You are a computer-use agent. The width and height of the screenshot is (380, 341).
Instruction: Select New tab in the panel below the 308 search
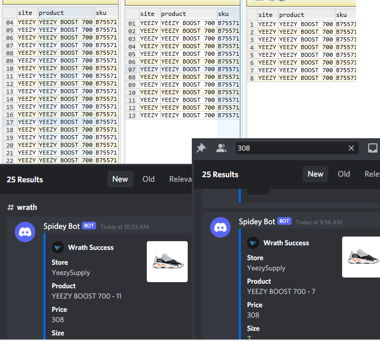point(315,174)
